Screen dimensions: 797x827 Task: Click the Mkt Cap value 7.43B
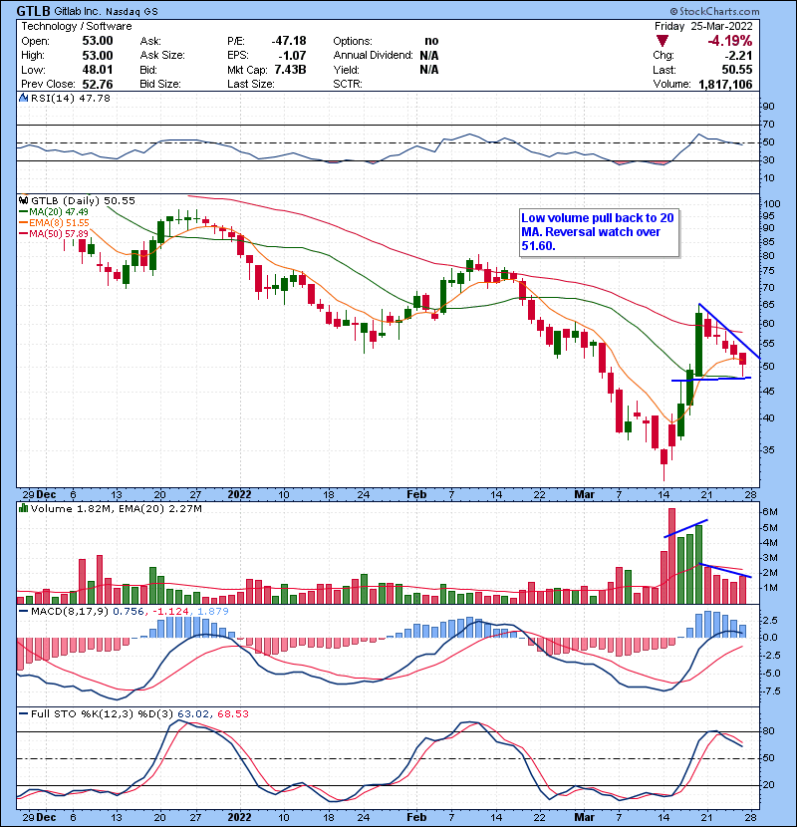pos(290,70)
